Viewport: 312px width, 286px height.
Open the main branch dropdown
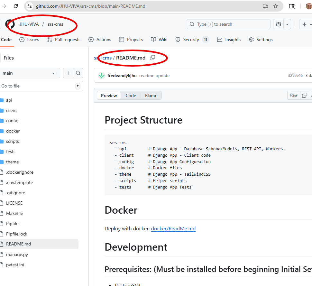tap(30, 73)
